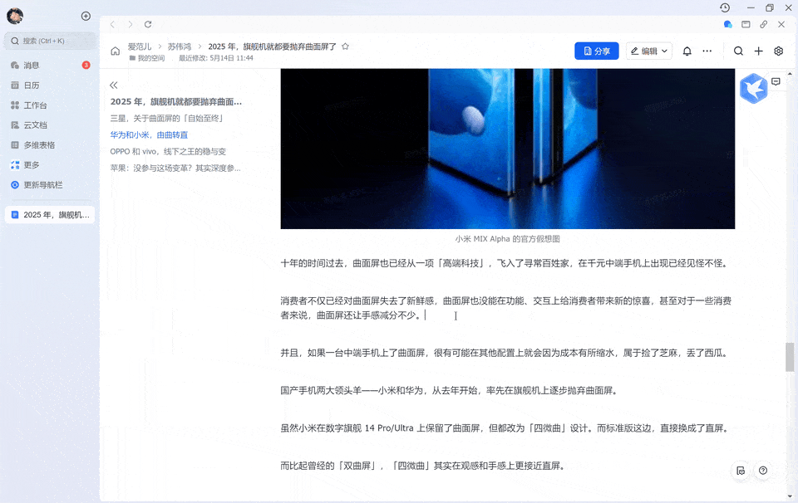Collapse the outline panel with the double chevron

coord(113,85)
